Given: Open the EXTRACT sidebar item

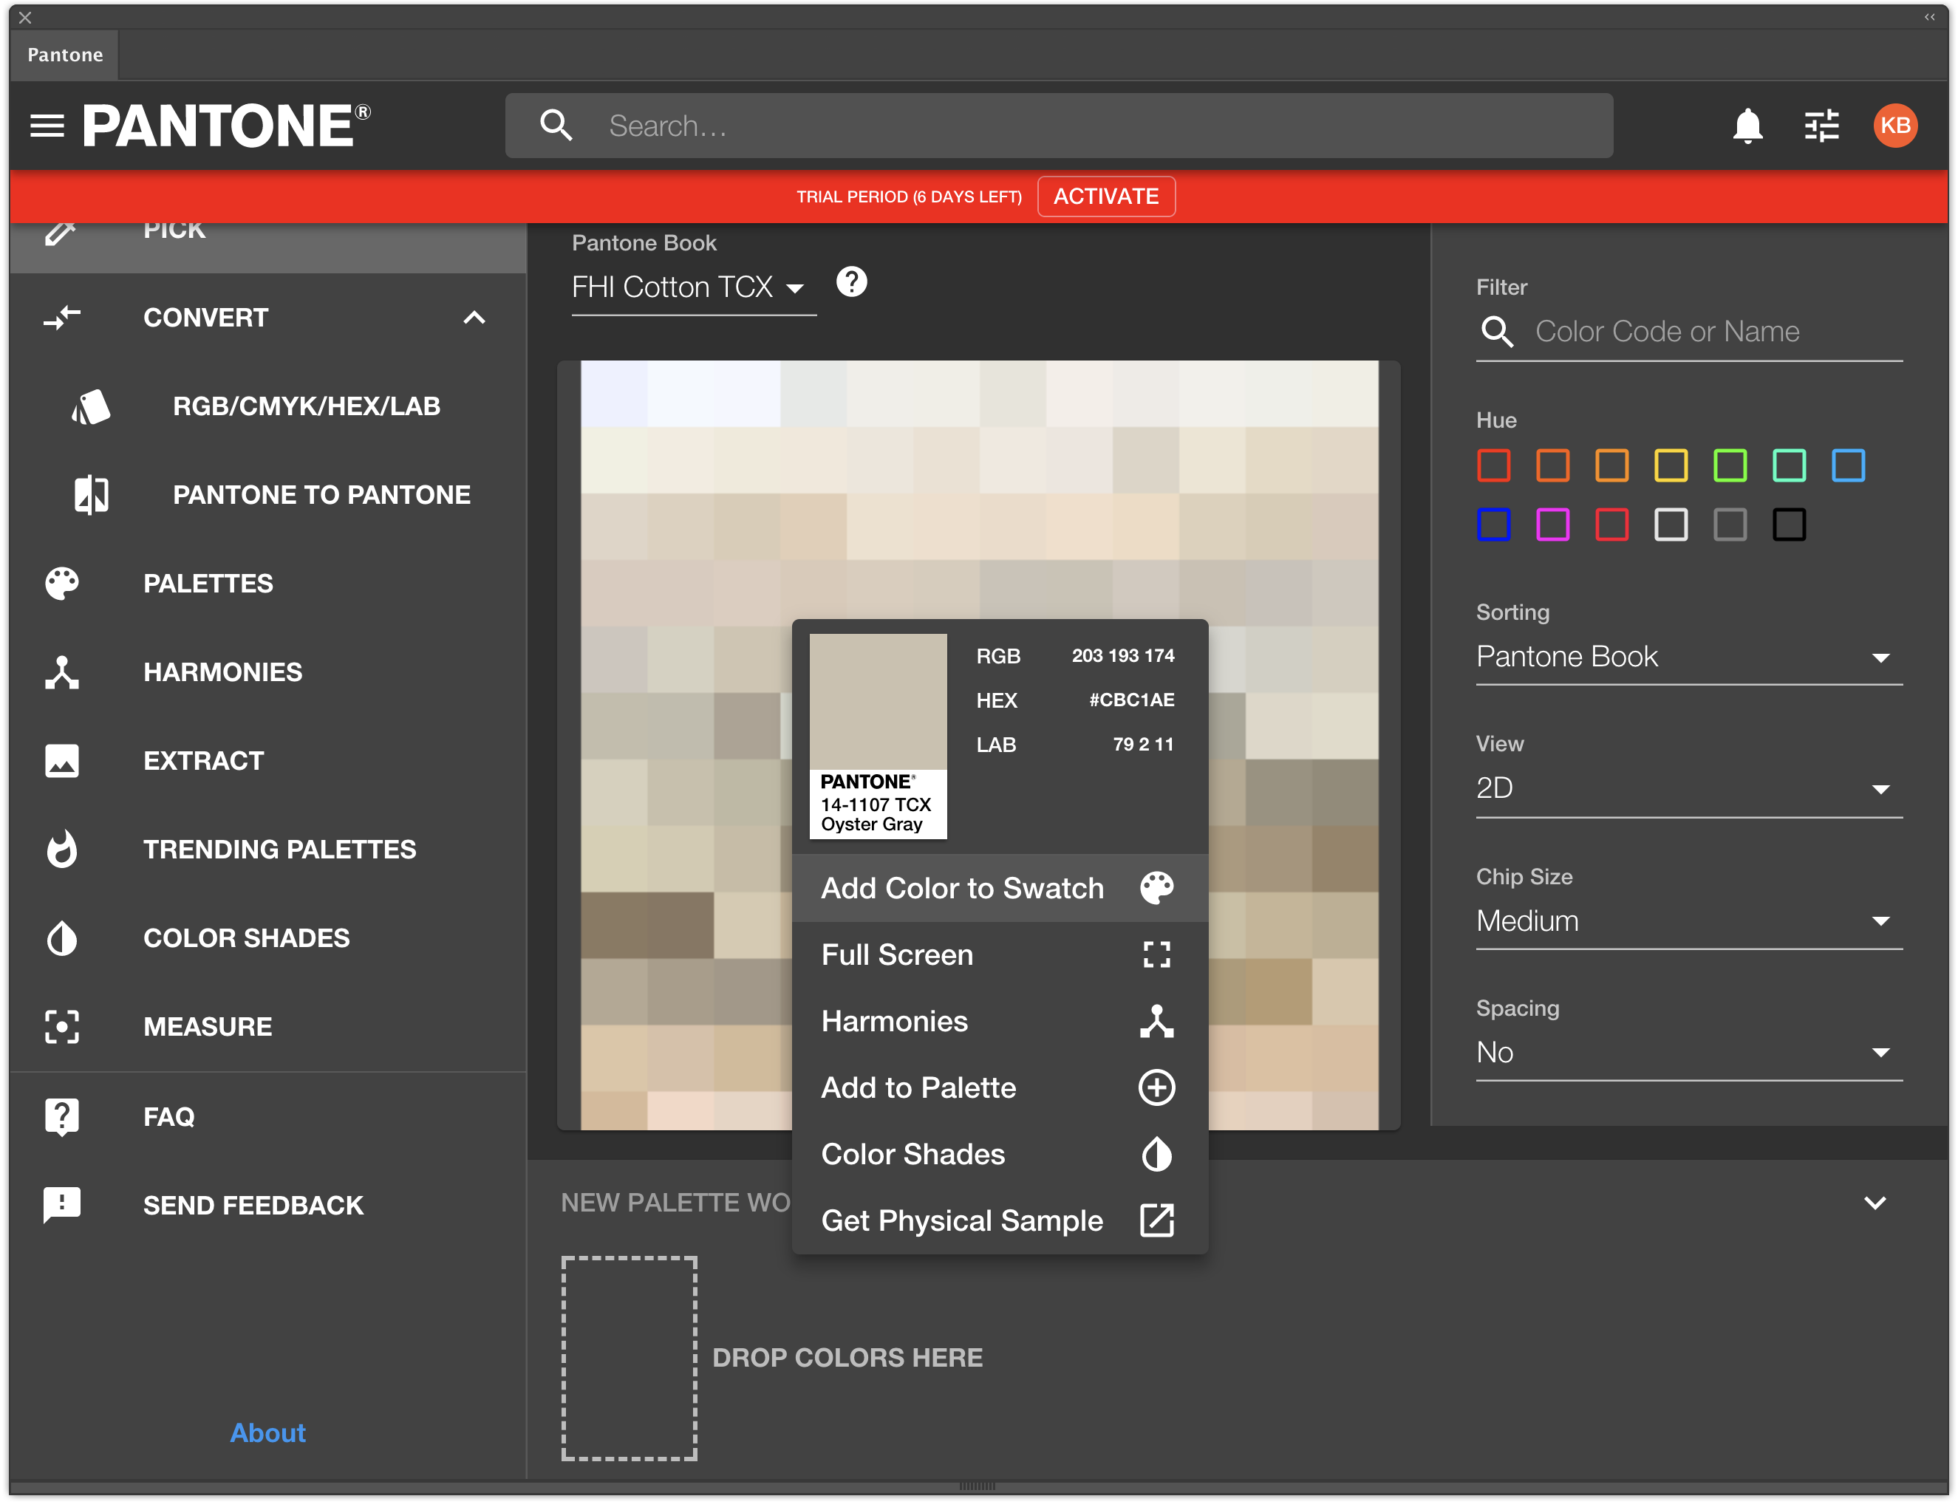Looking at the screenshot, I should (268, 761).
